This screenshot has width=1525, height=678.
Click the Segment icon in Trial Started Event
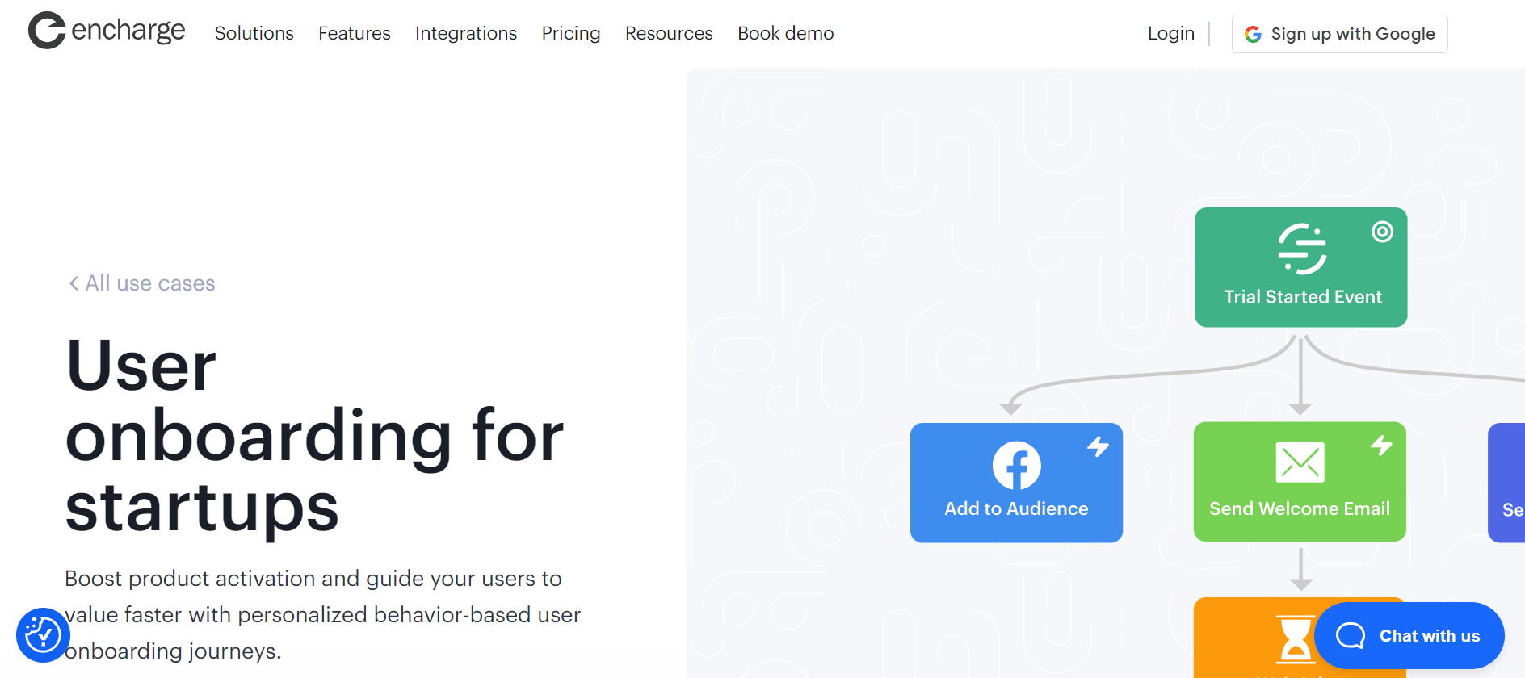pyautogui.click(x=1302, y=249)
